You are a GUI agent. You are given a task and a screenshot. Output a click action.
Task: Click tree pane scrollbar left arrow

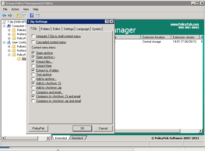point(3,138)
